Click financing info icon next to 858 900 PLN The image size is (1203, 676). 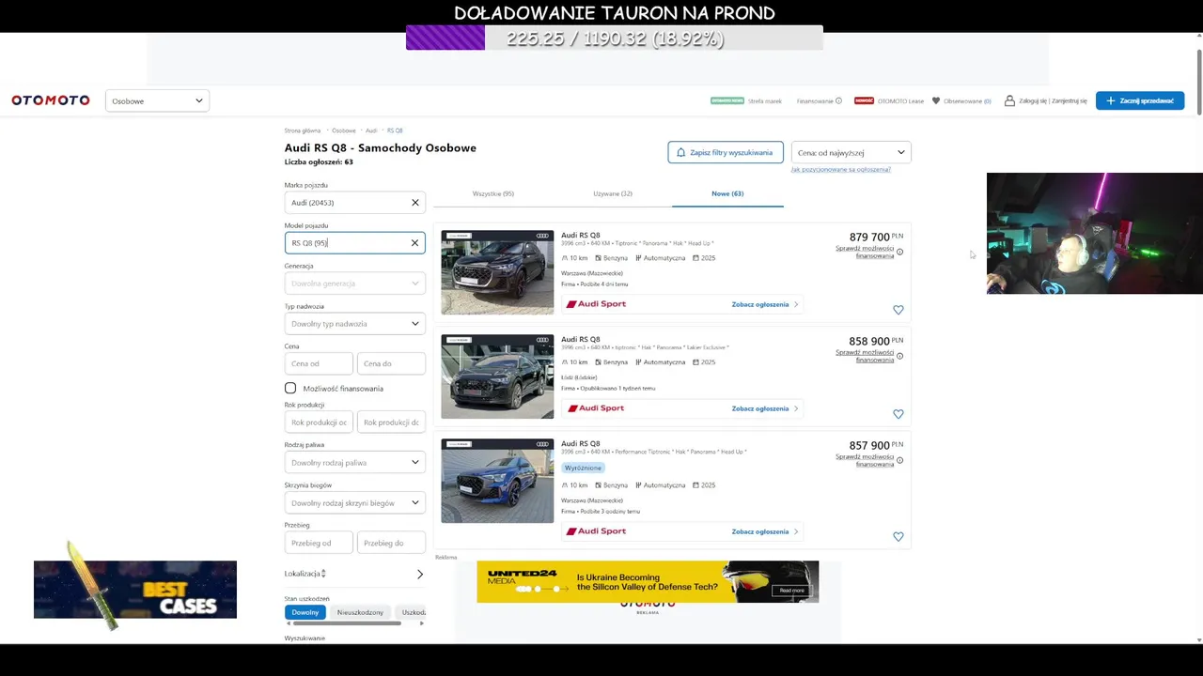899,356
